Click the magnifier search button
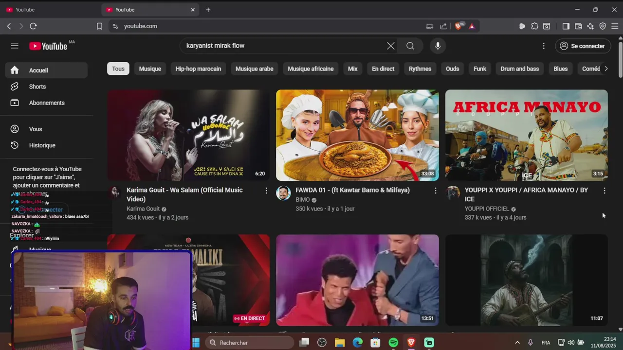 click(x=410, y=46)
